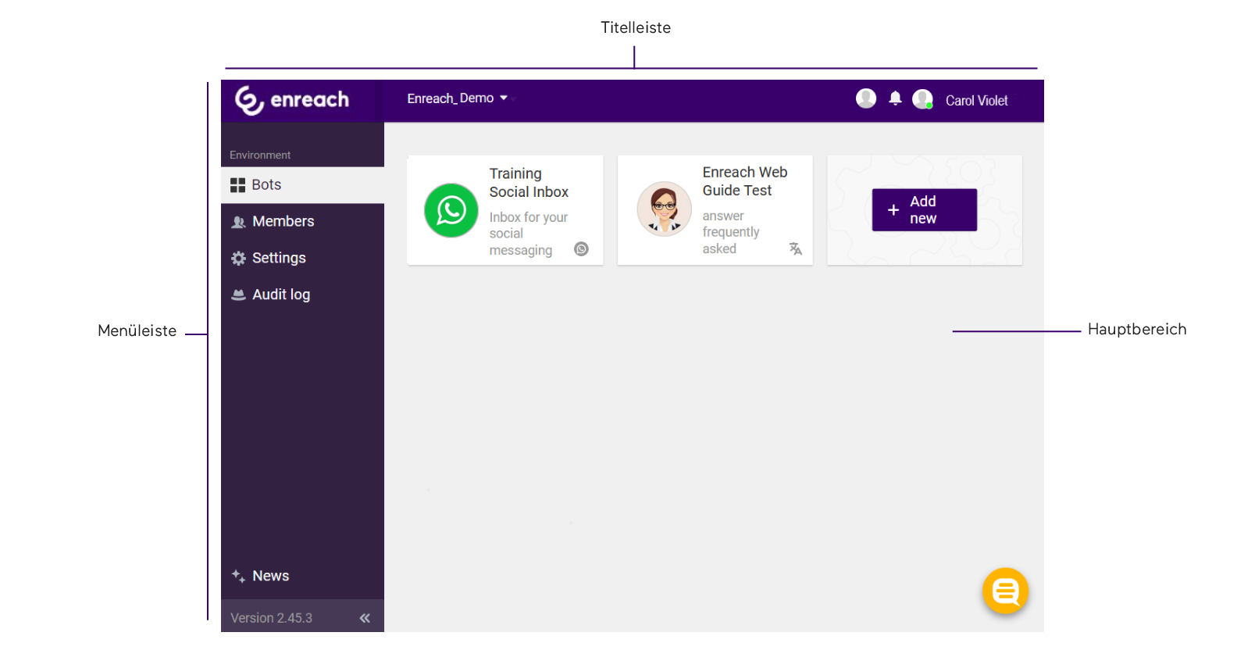Open the Training Social Inbox title

[x=529, y=183]
